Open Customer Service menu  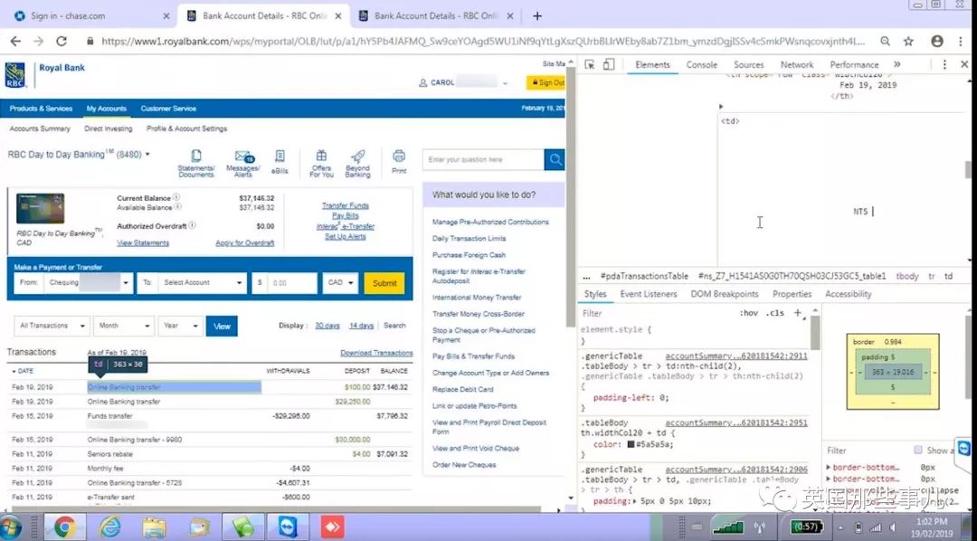tap(168, 109)
